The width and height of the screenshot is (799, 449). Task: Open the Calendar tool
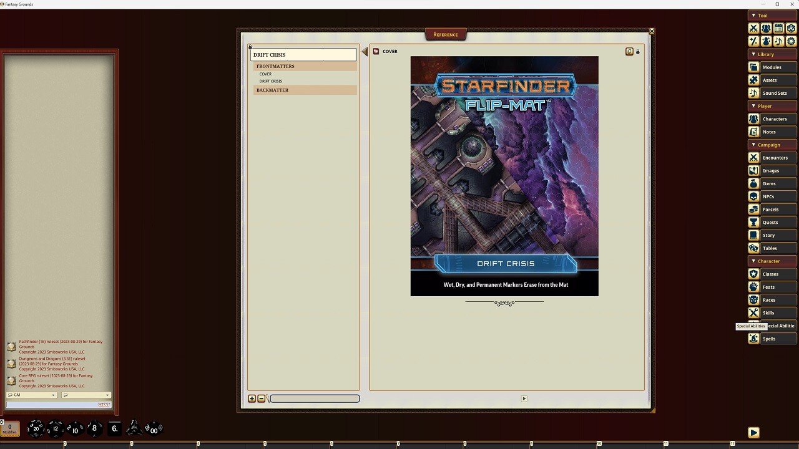pos(778,28)
